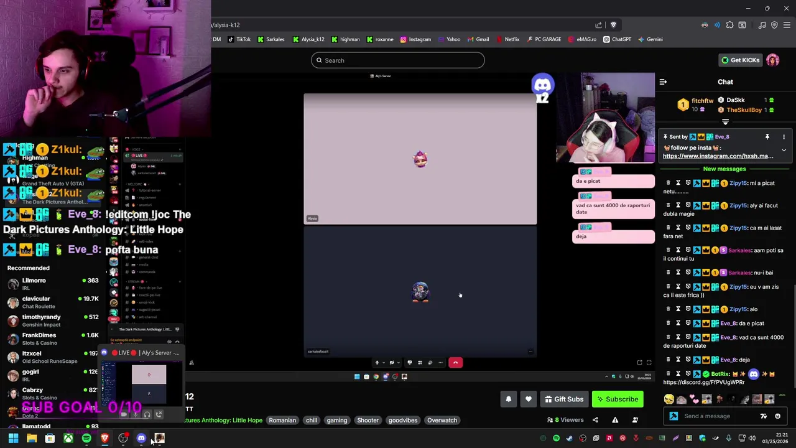The height and width of the screenshot is (448, 796).
Task: Open the browser hamburger menu
Action: point(787,25)
